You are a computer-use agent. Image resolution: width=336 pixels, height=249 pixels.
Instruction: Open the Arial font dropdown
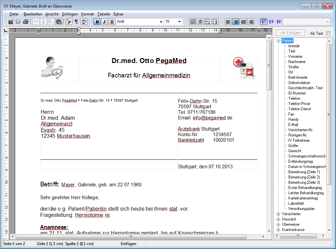(x=161, y=22)
